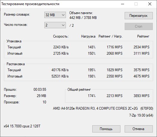Click the Упаковка group label
Viewport: 157px width, 137px height.
coord(14,41)
